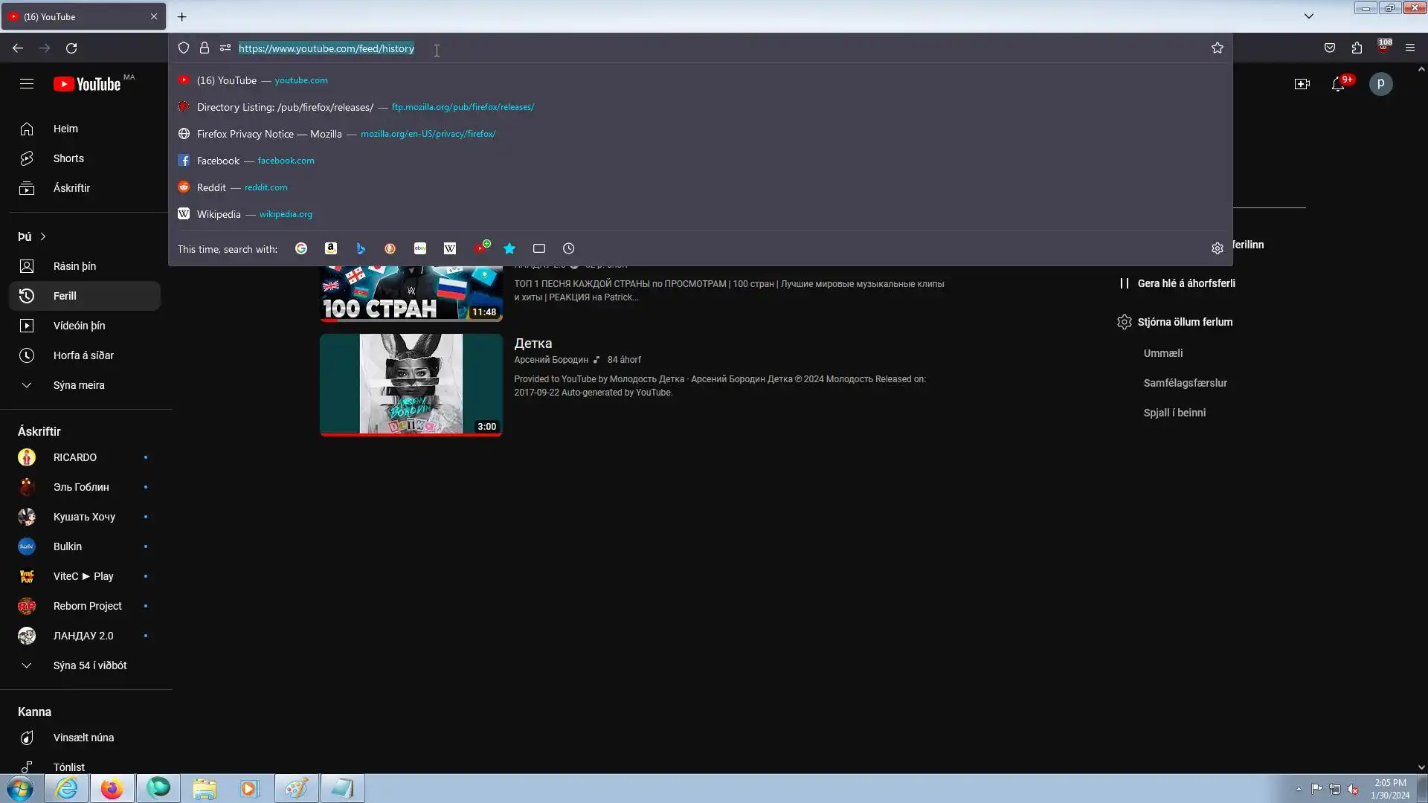Open the tracking protection shield icon
This screenshot has width=1428, height=803.
tap(184, 48)
